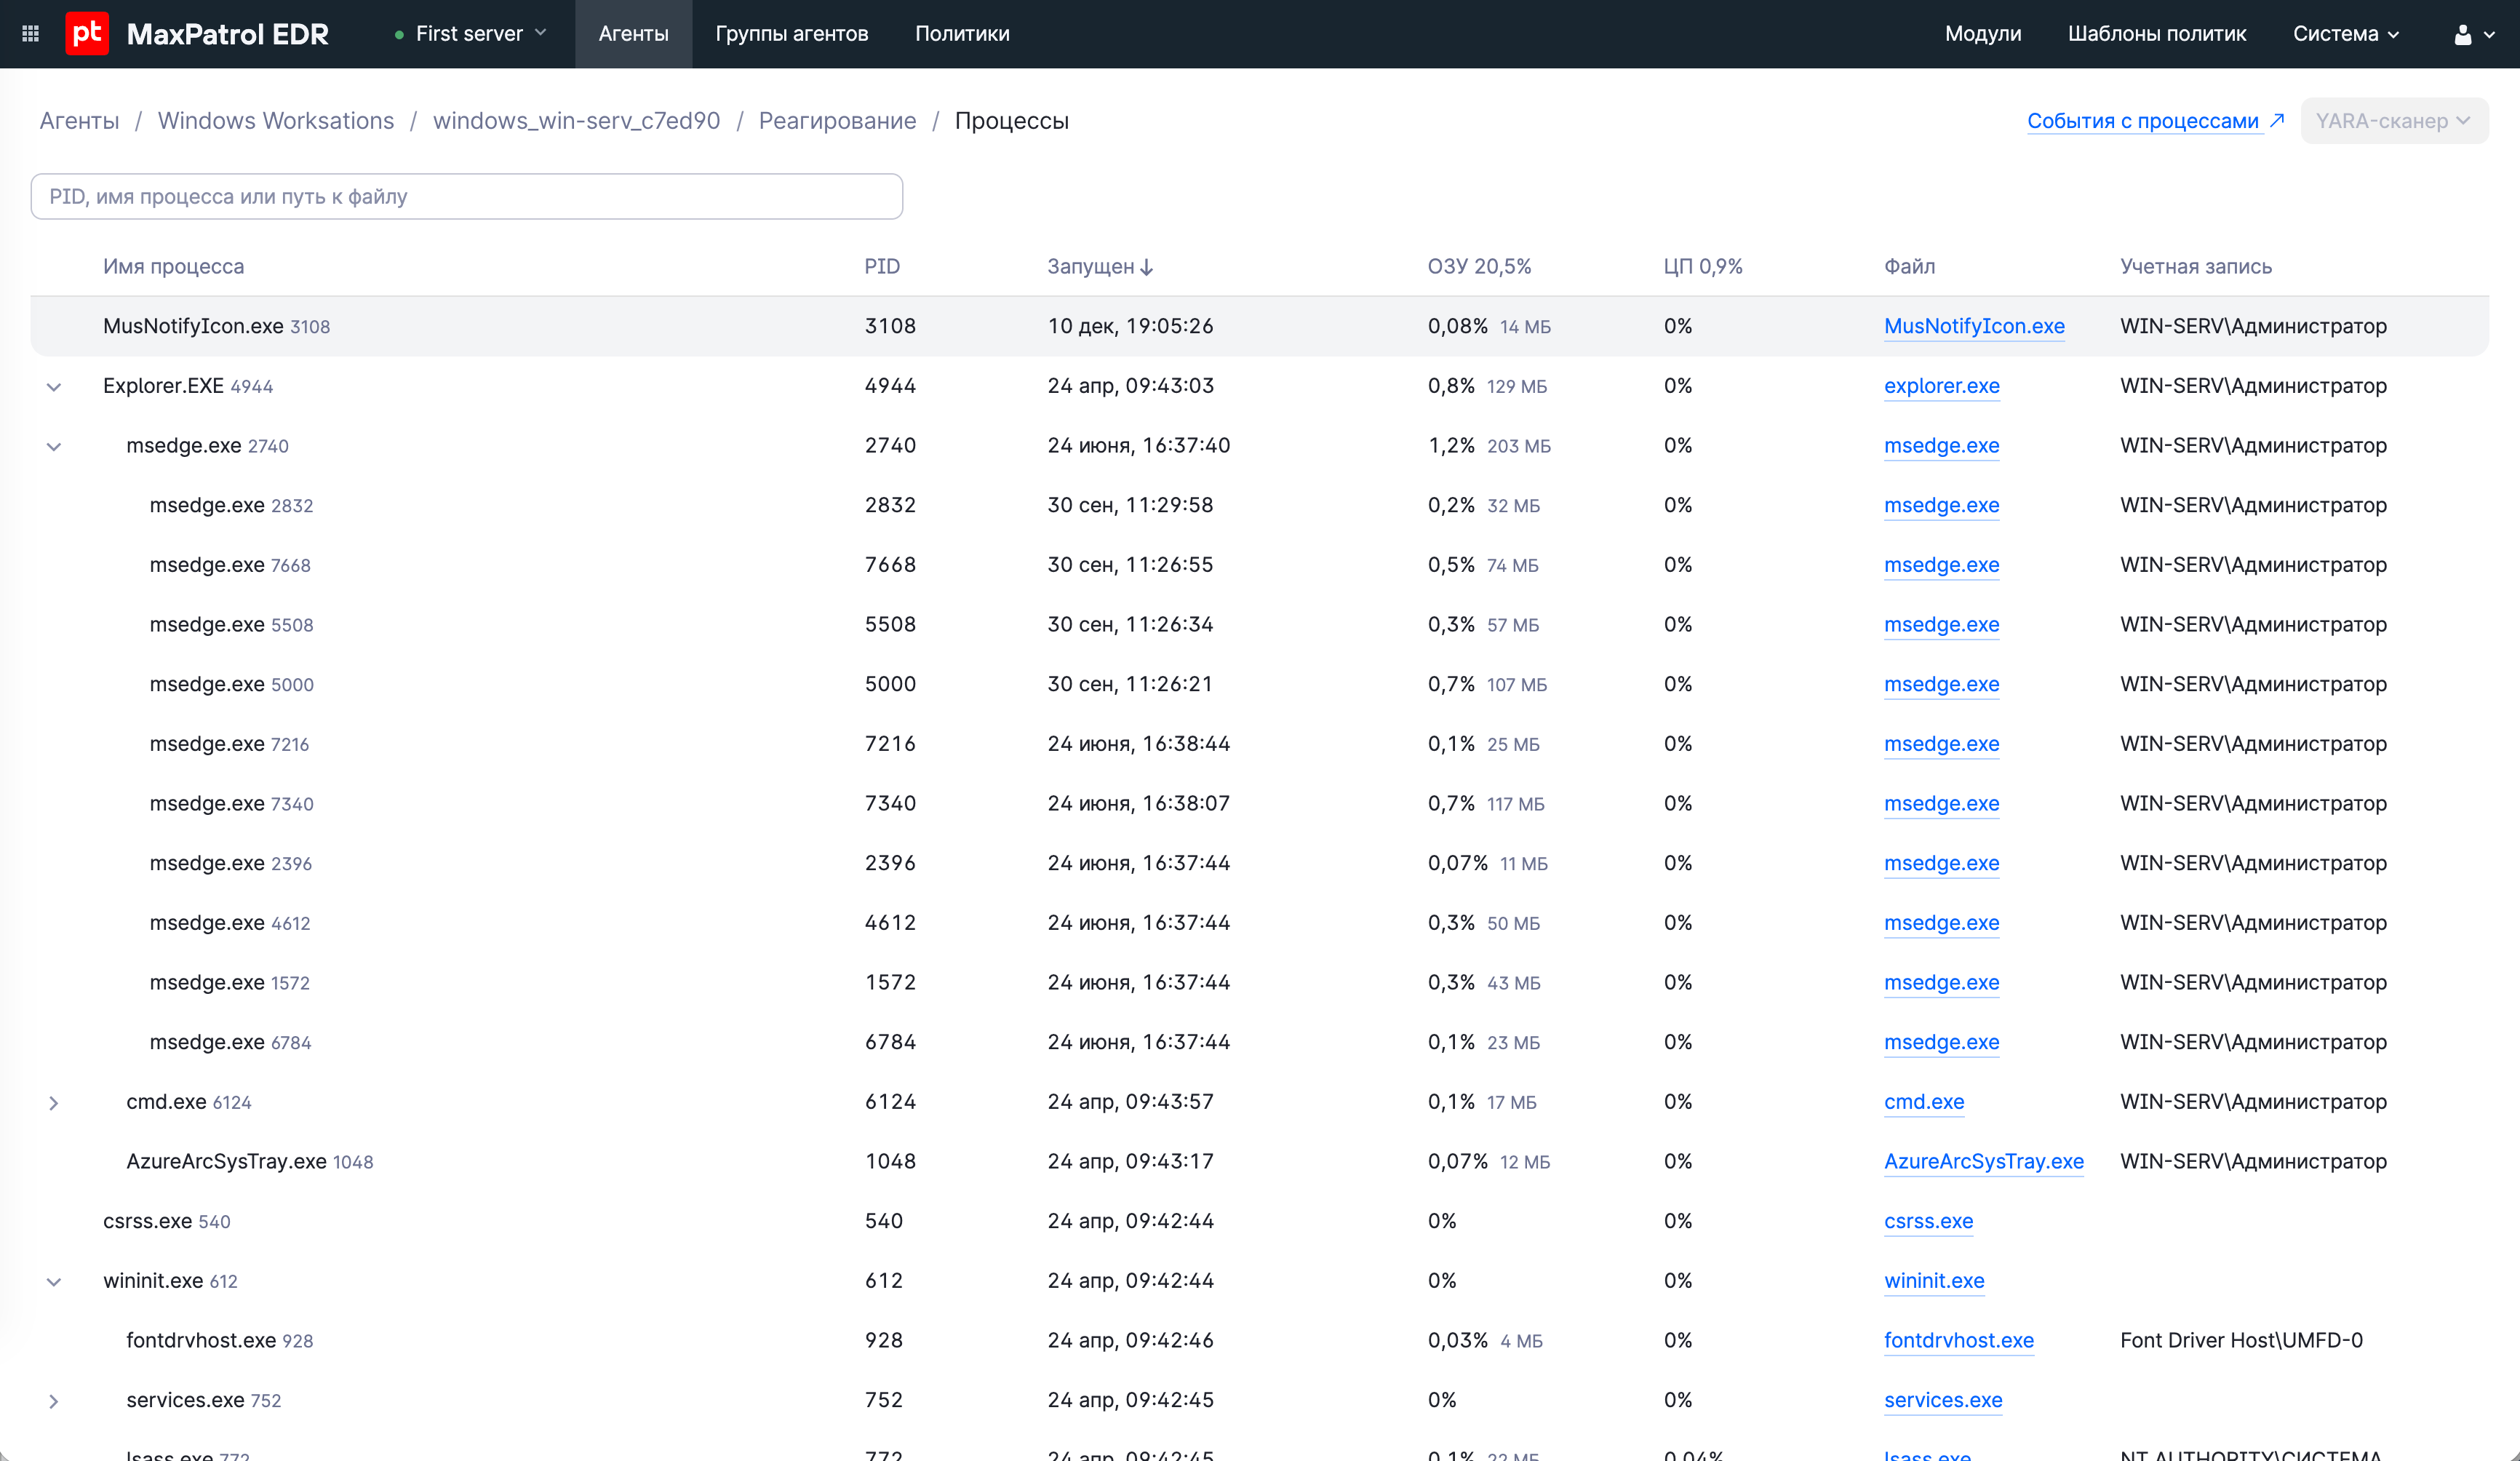Click the sort arrow next to Запущен
Image resolution: width=2520 pixels, height=1461 pixels.
click(x=1147, y=267)
